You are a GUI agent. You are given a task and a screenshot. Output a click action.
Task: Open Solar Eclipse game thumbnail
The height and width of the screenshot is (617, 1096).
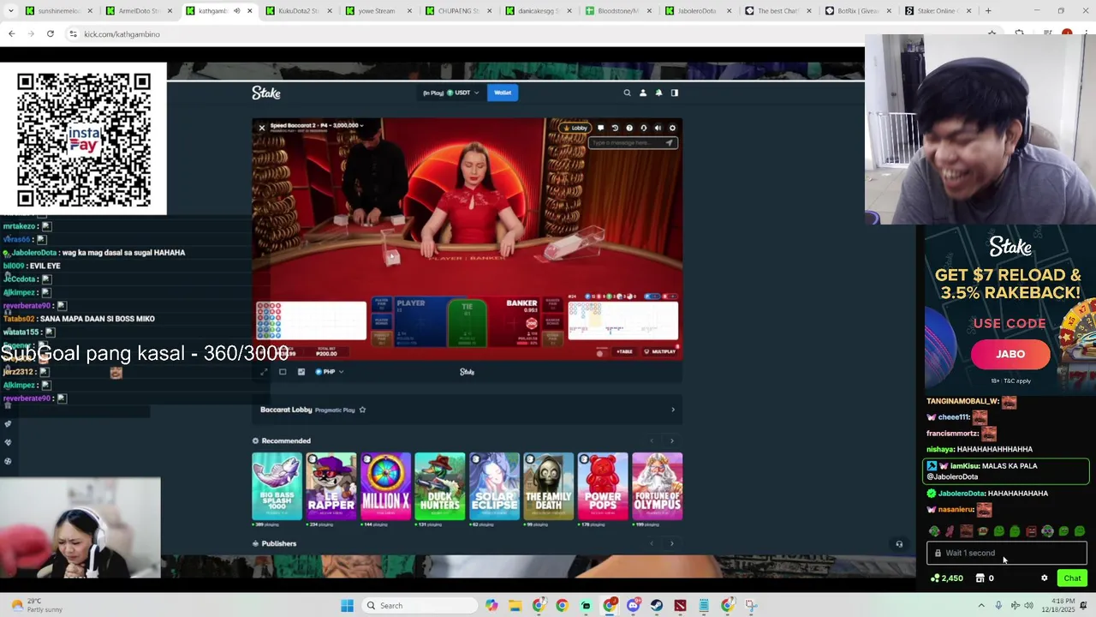[x=494, y=486]
